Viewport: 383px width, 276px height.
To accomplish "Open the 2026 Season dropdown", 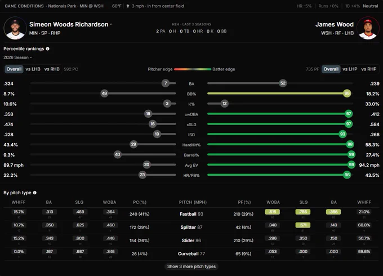I will pyautogui.click(x=17, y=57).
